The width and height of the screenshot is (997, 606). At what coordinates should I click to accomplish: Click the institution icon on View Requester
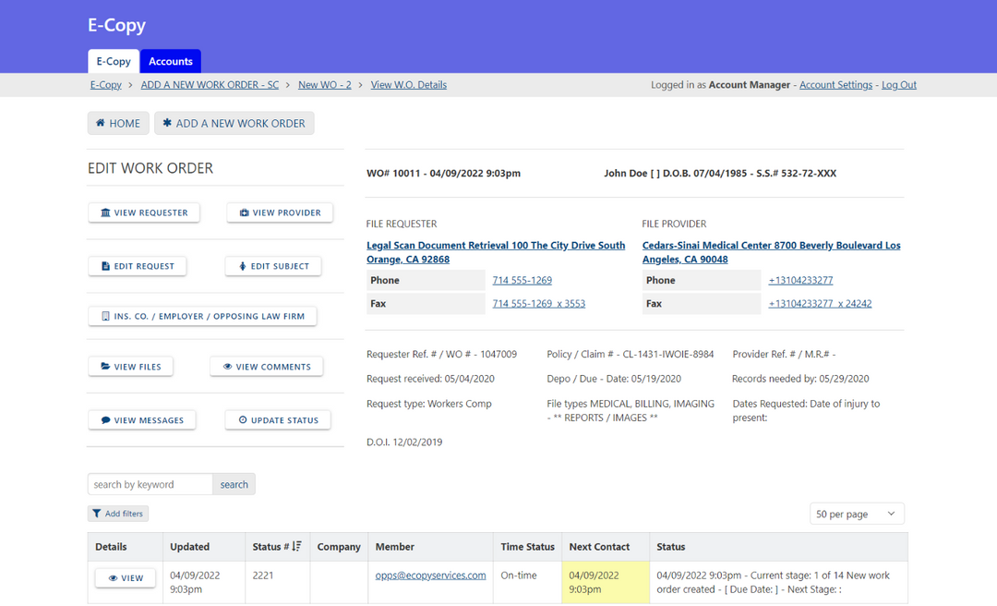[x=105, y=212]
